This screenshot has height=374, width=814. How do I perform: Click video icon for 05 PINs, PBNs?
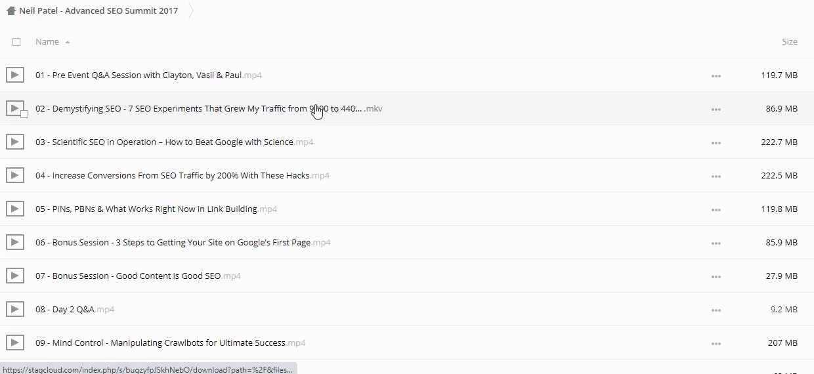[x=15, y=209]
